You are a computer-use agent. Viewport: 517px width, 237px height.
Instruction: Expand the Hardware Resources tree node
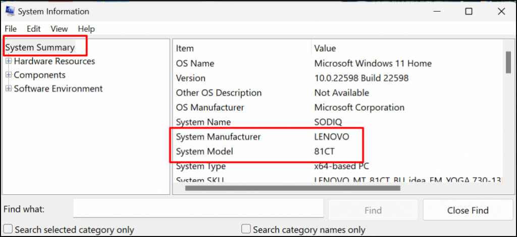coord(8,61)
